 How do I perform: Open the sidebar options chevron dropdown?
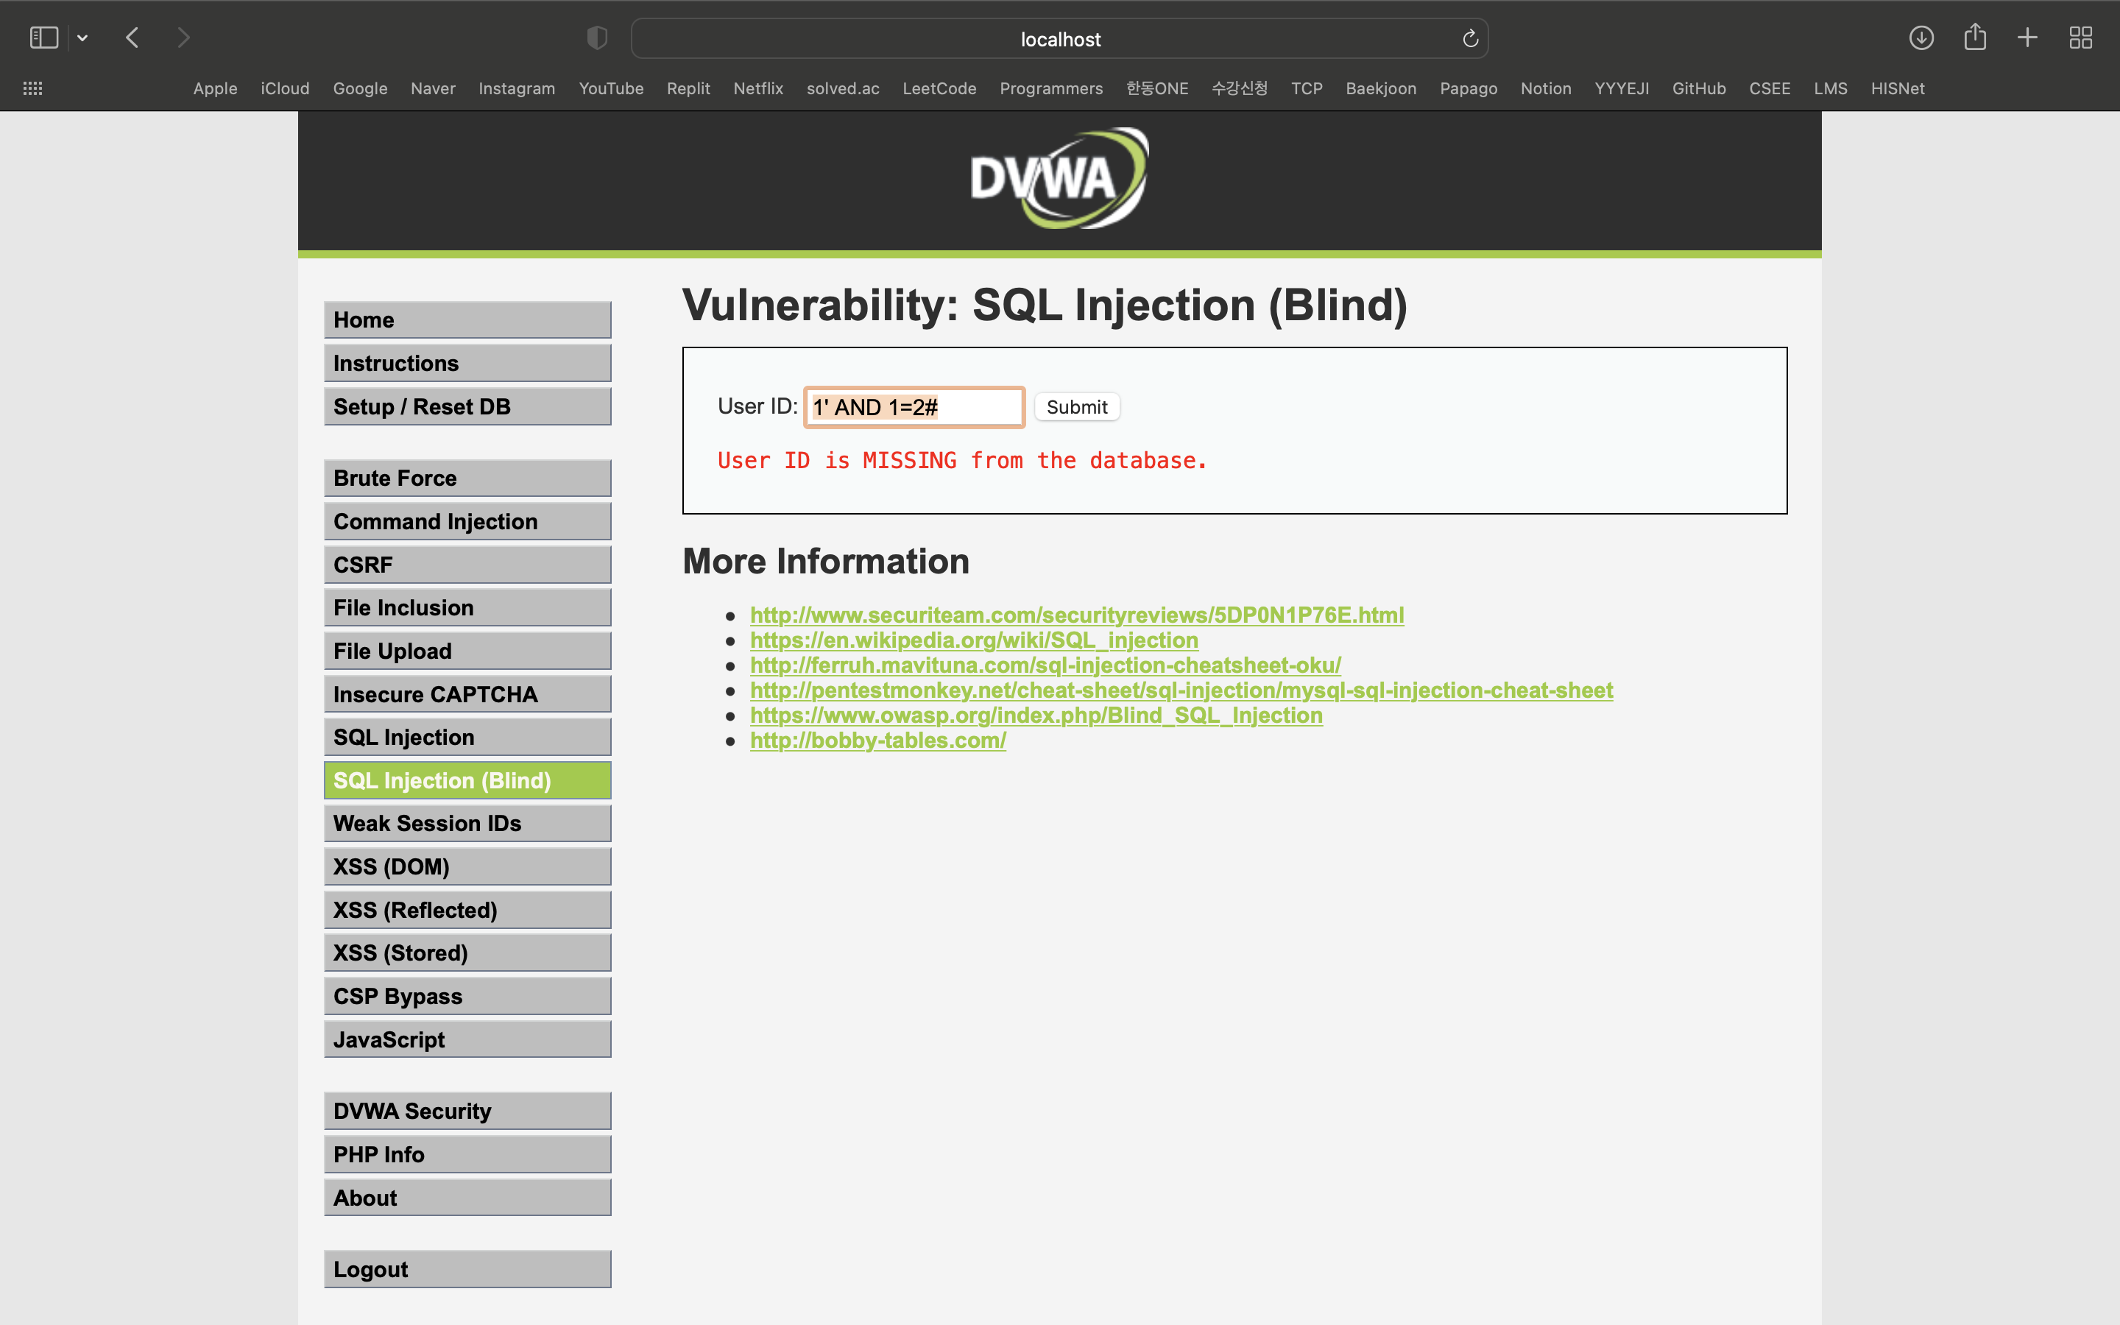click(82, 38)
